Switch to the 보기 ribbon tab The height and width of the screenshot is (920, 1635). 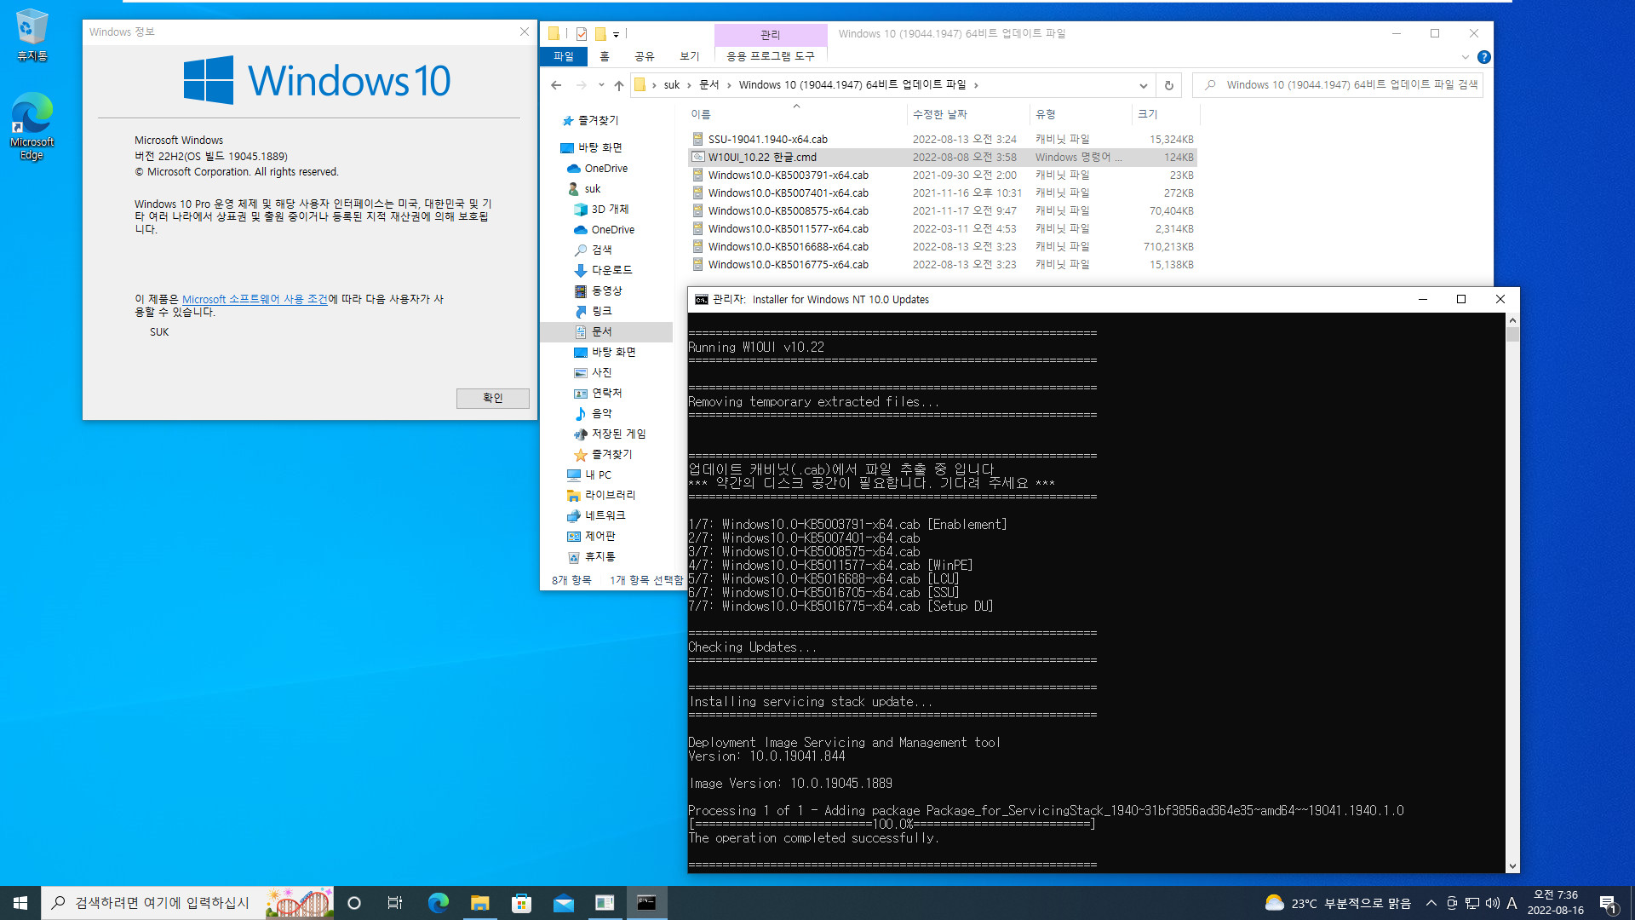point(690,56)
